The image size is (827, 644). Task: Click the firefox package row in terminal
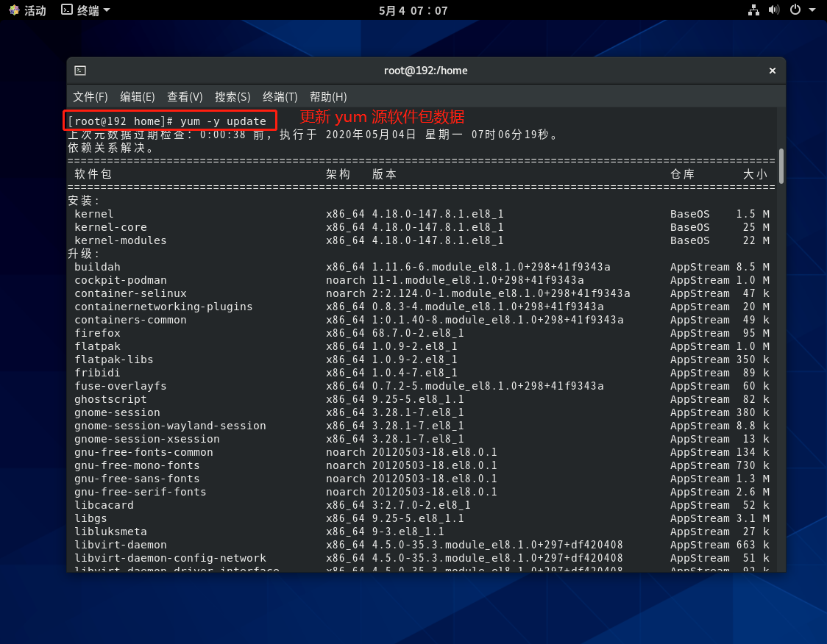click(x=98, y=333)
